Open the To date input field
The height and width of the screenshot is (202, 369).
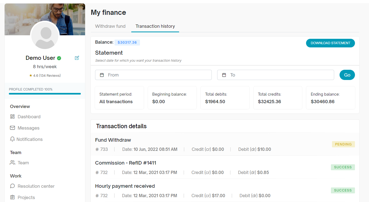point(278,75)
